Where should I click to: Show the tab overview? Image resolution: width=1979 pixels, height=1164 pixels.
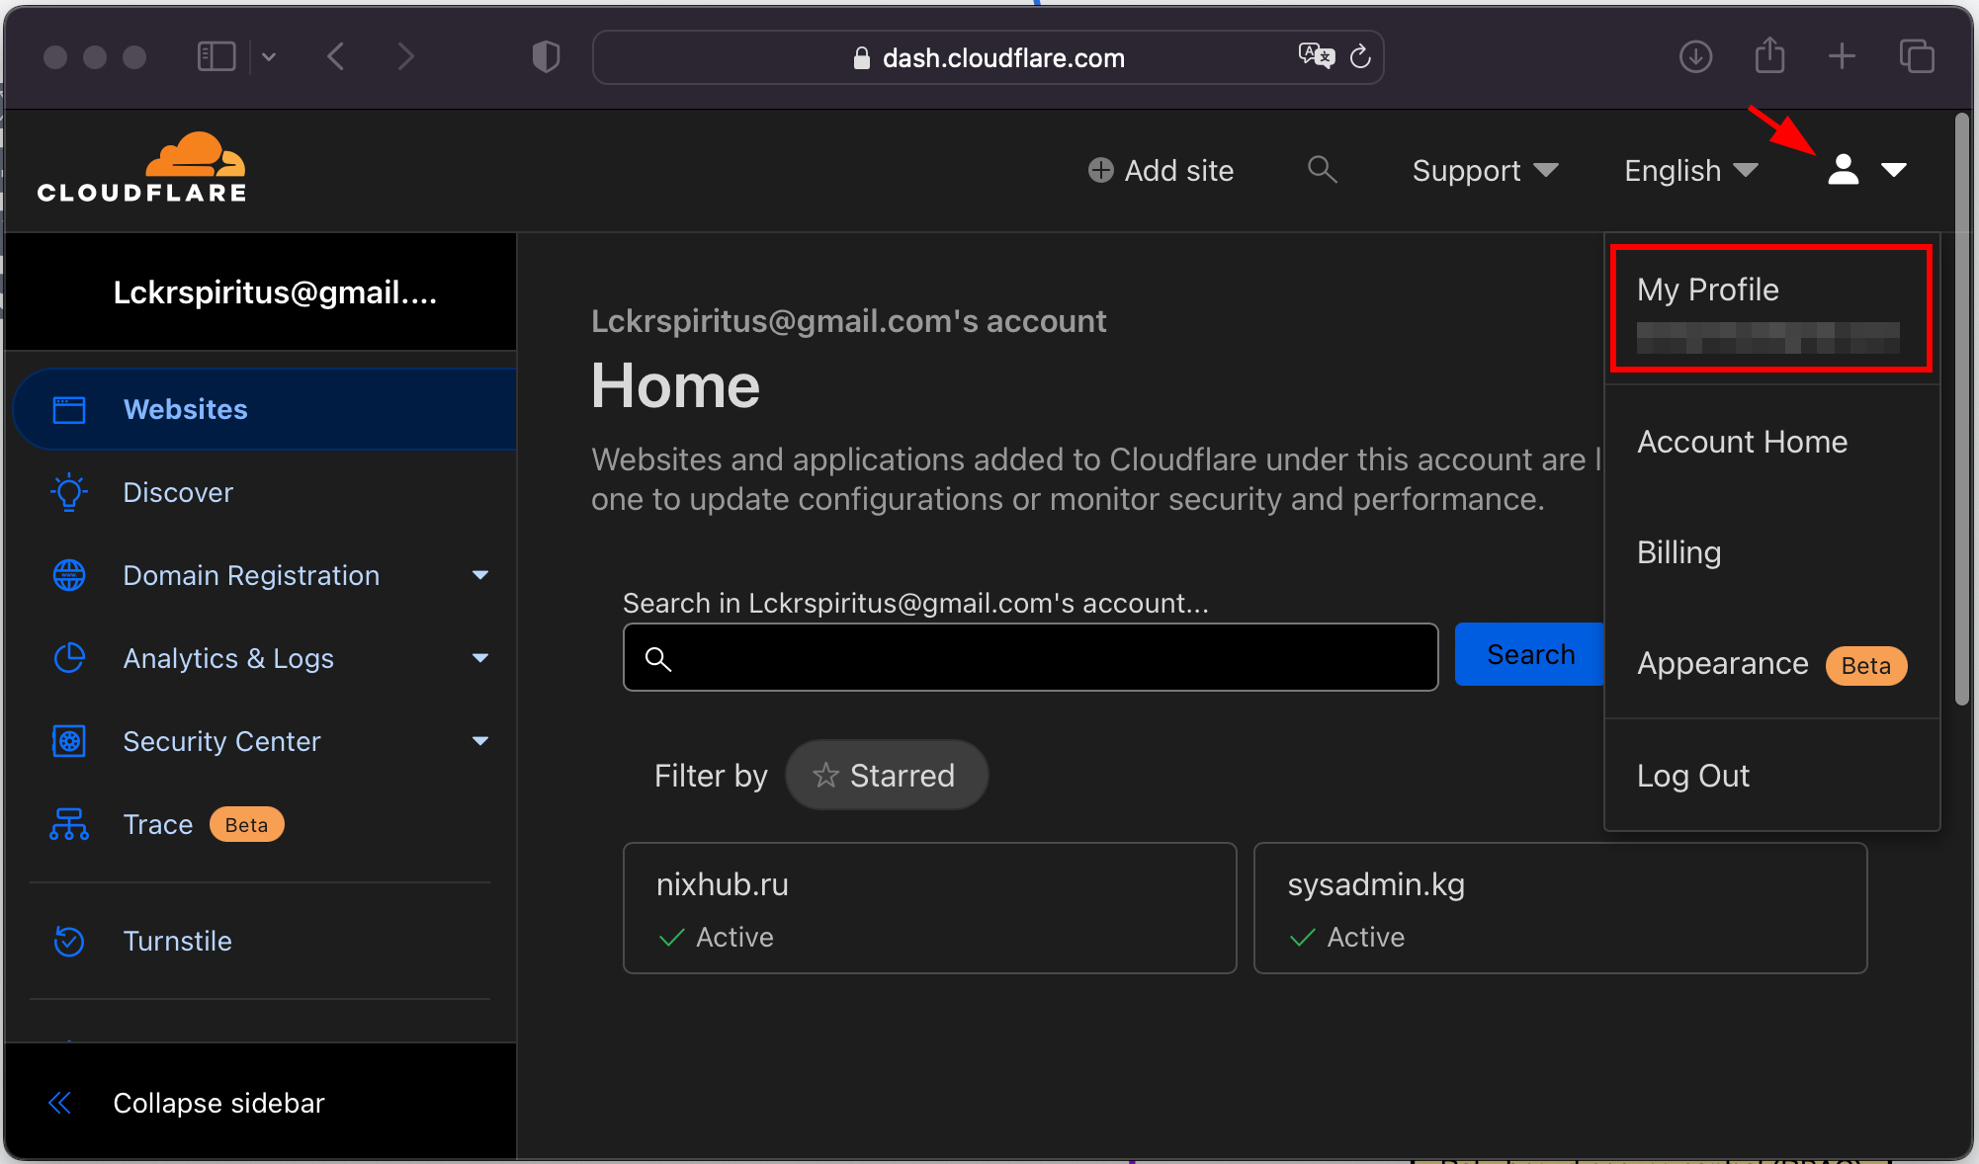[x=1917, y=57]
